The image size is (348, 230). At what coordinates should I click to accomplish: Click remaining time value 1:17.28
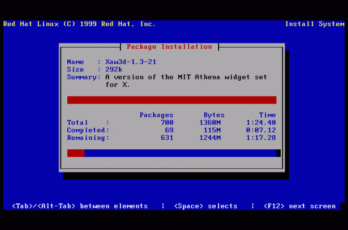pos(261,138)
